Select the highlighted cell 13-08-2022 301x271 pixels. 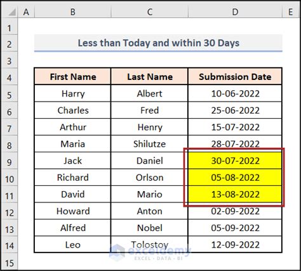[235, 194]
